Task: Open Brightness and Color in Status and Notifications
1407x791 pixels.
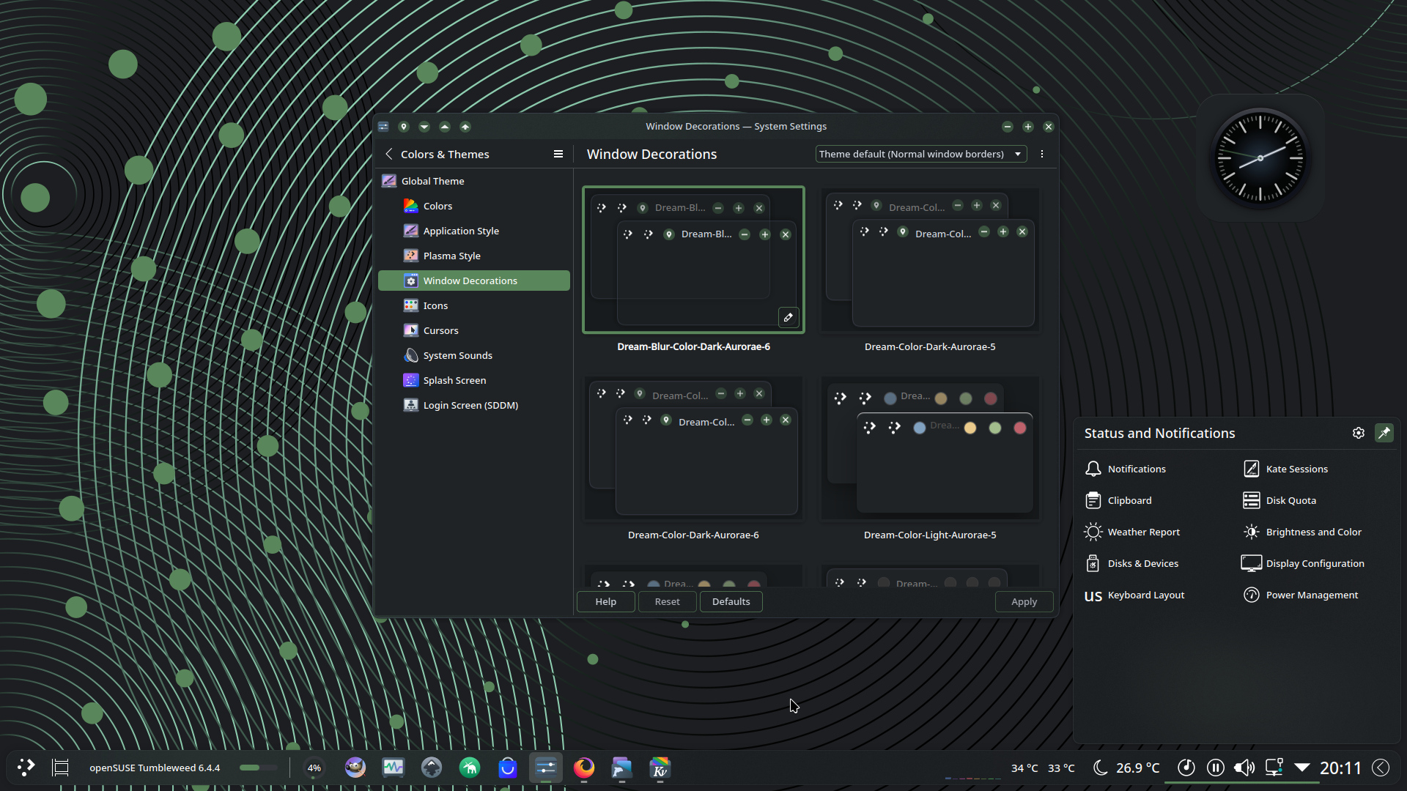Action: click(x=1302, y=532)
